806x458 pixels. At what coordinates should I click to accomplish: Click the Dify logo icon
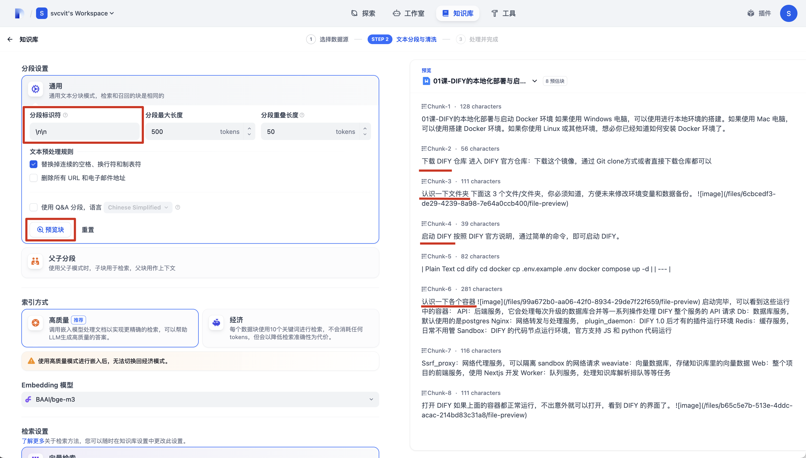[19, 13]
